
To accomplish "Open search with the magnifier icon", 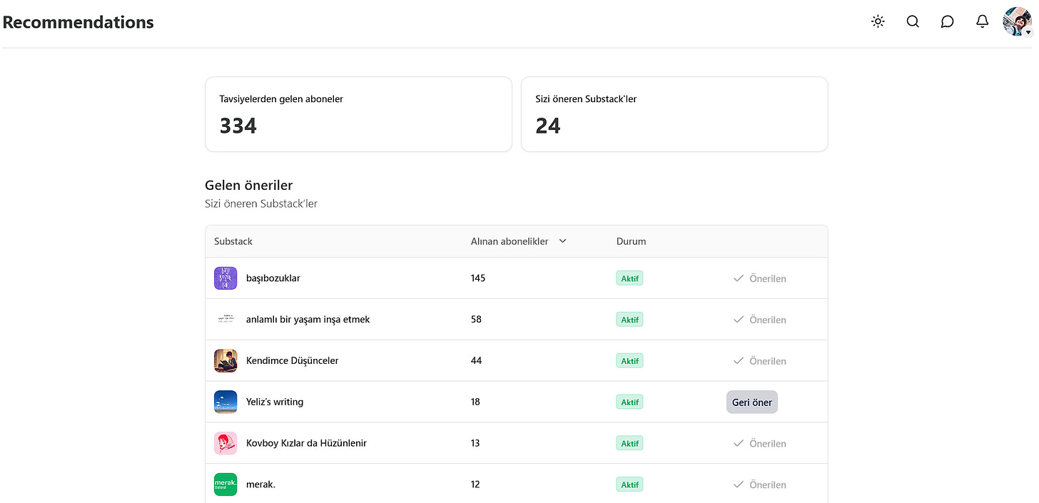I will coord(913,21).
